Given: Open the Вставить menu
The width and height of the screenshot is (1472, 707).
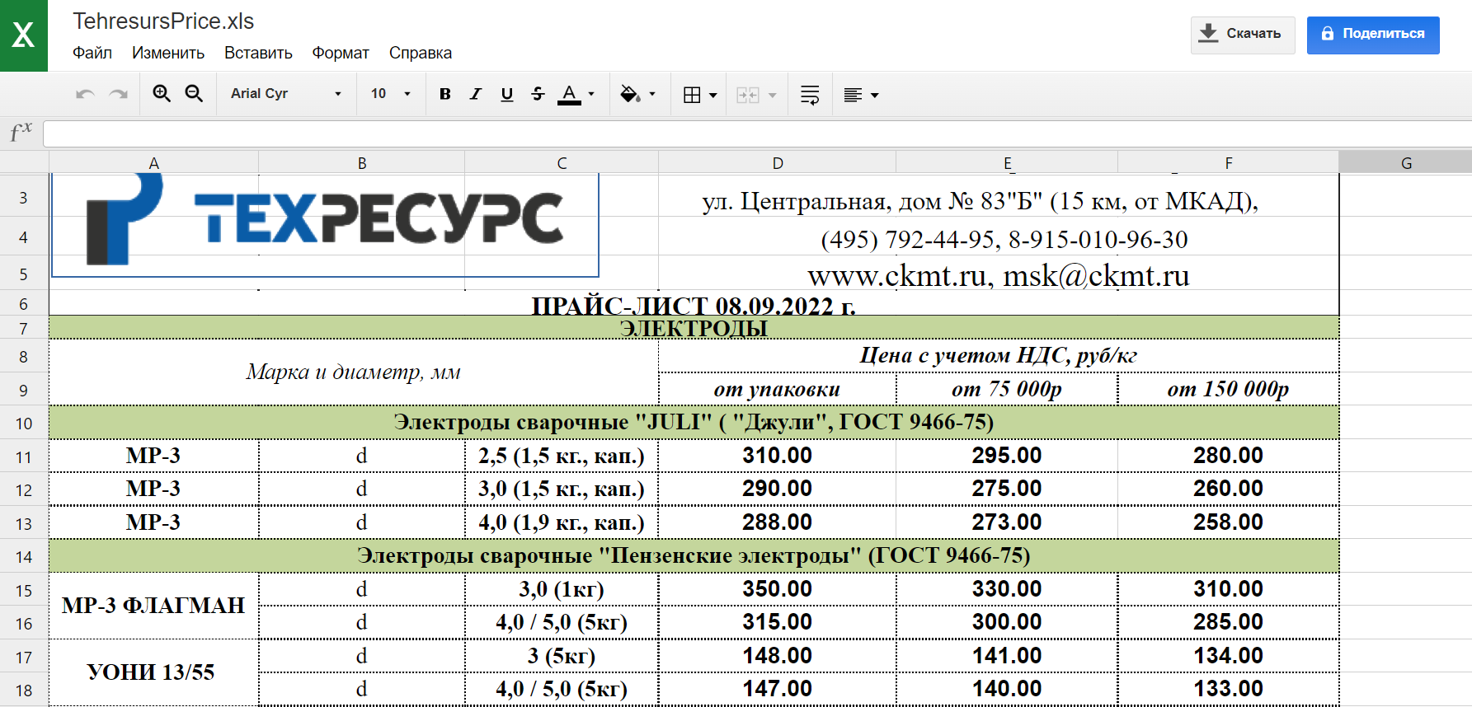Looking at the screenshot, I should pyautogui.click(x=258, y=53).
